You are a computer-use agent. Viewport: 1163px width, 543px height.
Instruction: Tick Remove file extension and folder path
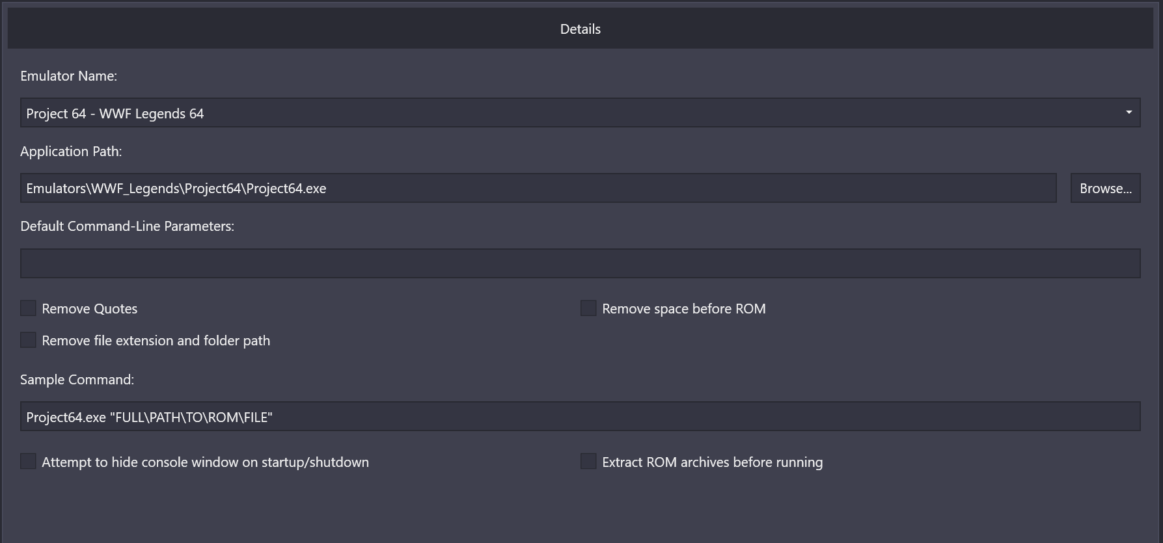(28, 339)
